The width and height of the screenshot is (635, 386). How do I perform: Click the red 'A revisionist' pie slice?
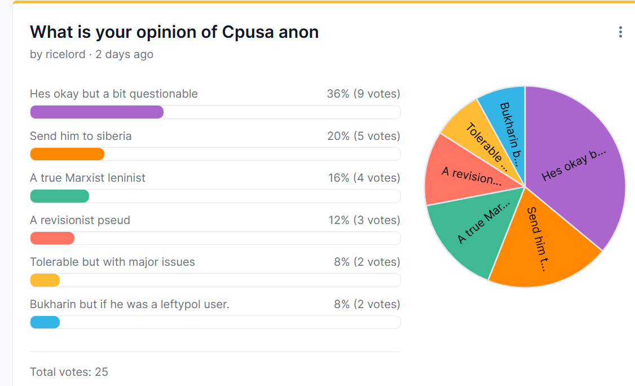point(462,172)
